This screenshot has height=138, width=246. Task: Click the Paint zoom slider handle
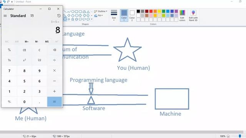[x=240, y=136]
